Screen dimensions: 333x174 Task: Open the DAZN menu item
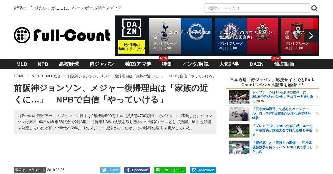pyautogui.click(x=257, y=64)
